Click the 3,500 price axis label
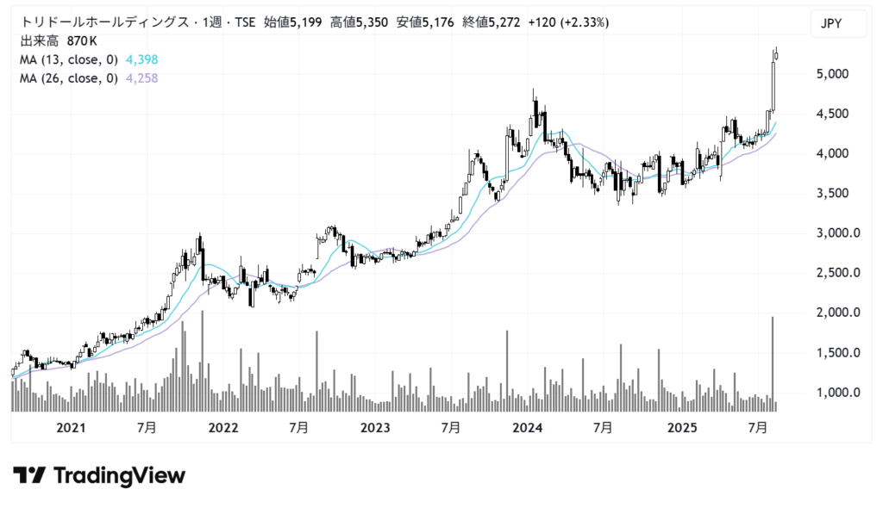This screenshot has height=508, width=883. (832, 193)
